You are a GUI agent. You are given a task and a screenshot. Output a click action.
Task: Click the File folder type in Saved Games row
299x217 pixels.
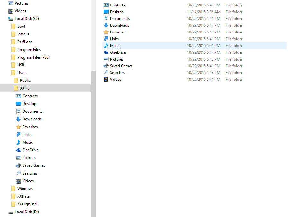pos(234,66)
